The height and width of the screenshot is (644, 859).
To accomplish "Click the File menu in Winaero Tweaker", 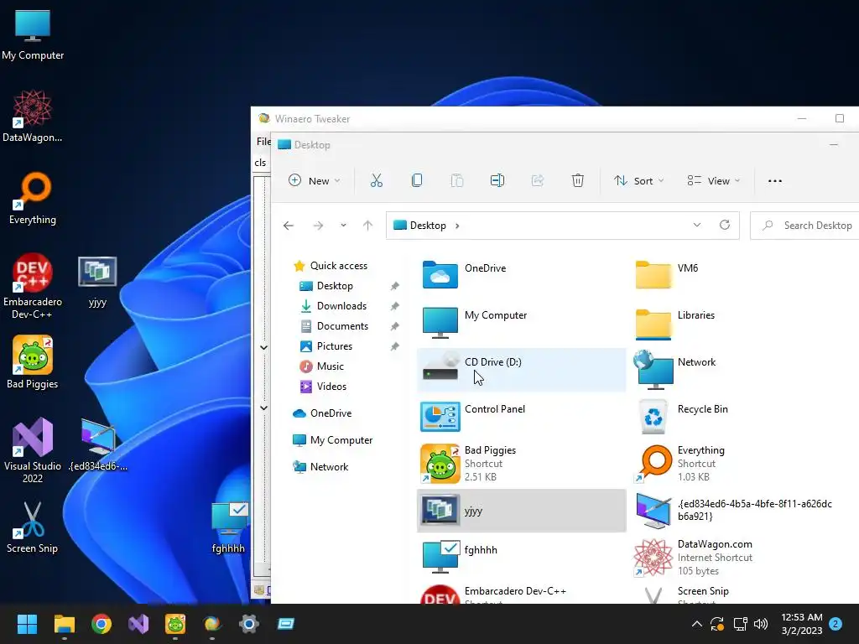I will (x=263, y=142).
